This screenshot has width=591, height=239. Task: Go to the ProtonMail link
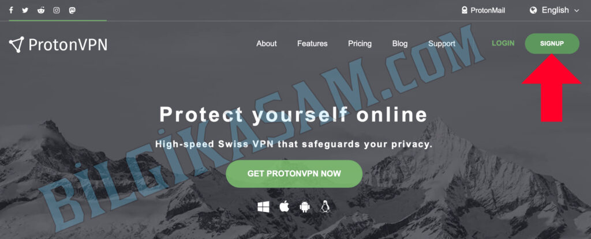tap(483, 10)
